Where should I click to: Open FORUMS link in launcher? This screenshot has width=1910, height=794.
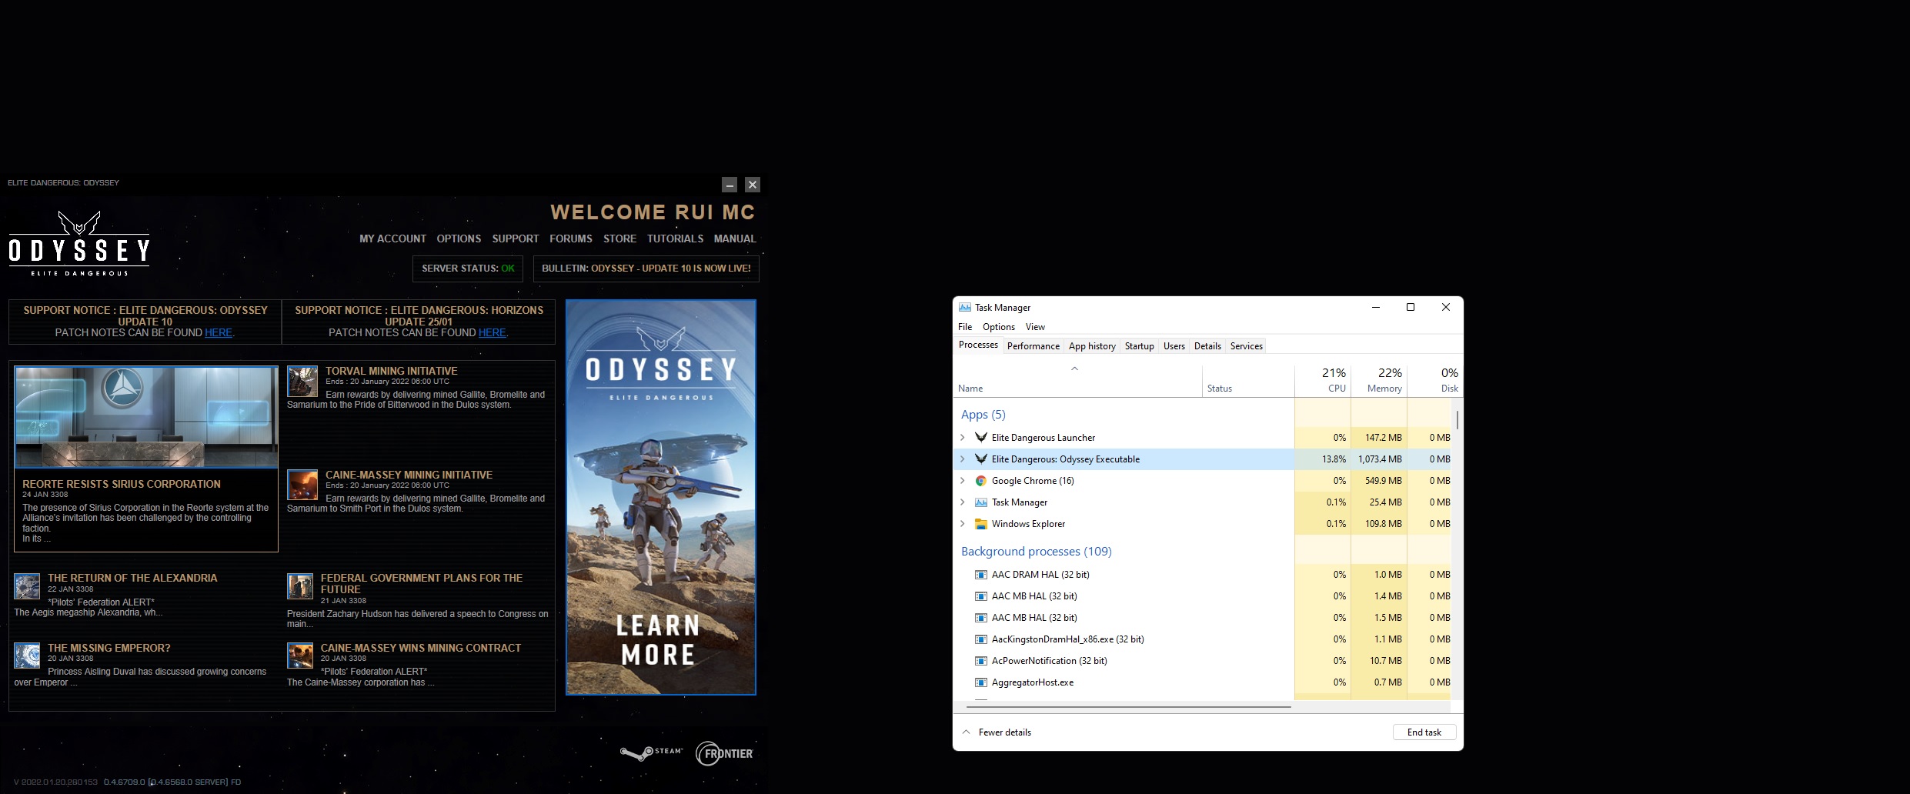point(571,239)
